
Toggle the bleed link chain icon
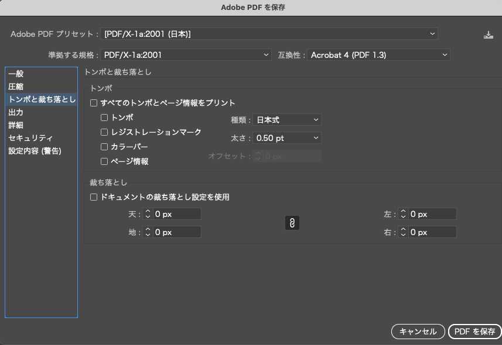[x=292, y=223]
